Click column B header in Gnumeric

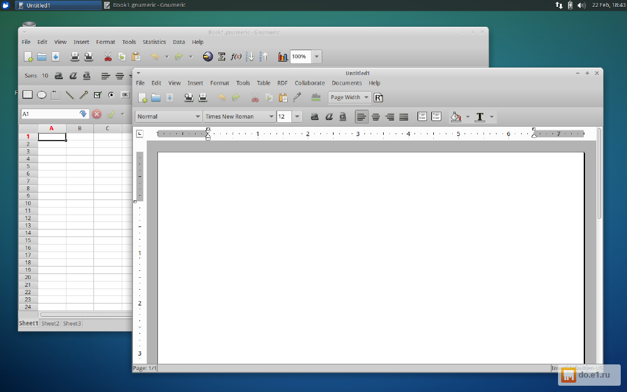pyautogui.click(x=80, y=129)
